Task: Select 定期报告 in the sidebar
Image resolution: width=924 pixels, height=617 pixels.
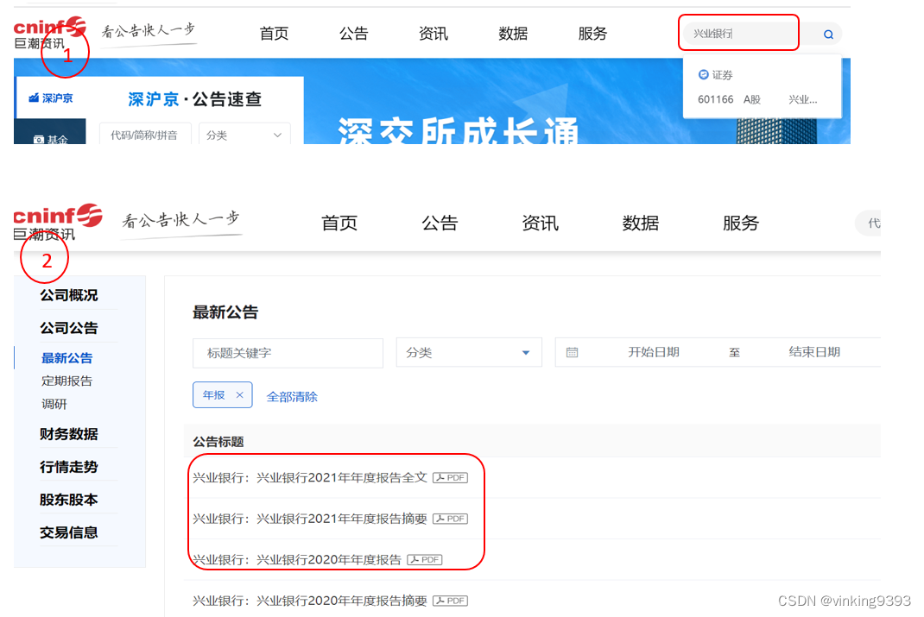Action: [x=66, y=381]
